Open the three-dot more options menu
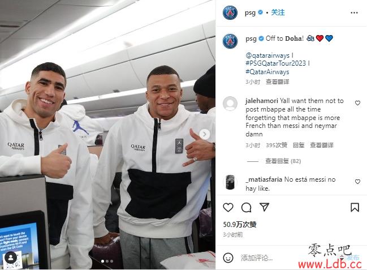The height and width of the screenshot is (270, 367). 354,12
